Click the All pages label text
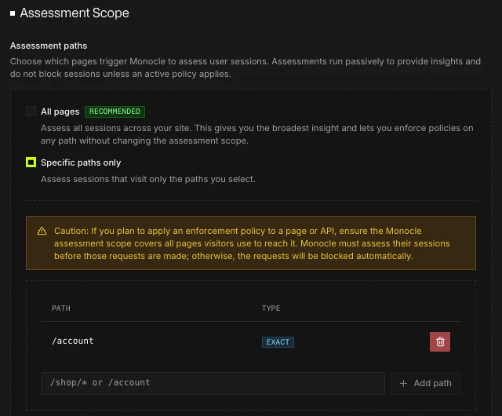This screenshot has height=416, width=502. 60,111
